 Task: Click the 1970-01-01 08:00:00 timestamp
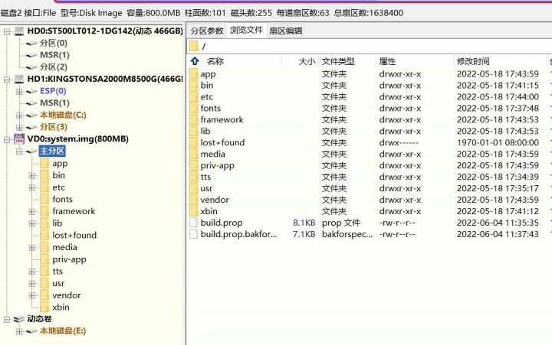click(498, 142)
